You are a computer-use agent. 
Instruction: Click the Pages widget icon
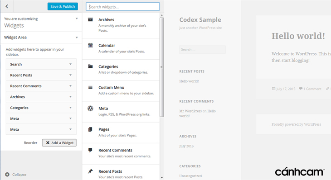pos(90,129)
